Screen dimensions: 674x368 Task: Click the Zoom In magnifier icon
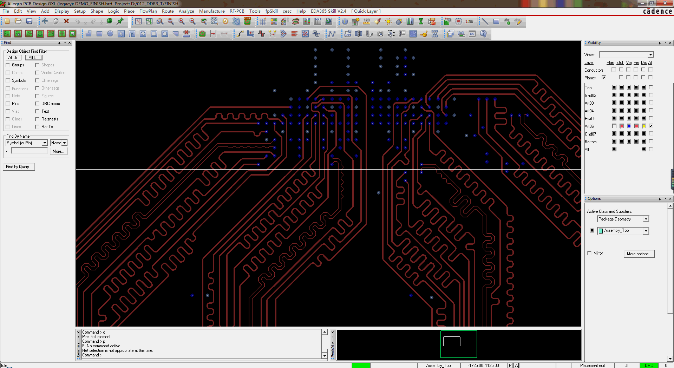pos(182,21)
